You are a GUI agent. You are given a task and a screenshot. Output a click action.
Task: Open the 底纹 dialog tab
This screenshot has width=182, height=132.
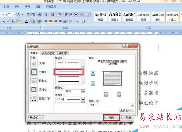(63, 53)
